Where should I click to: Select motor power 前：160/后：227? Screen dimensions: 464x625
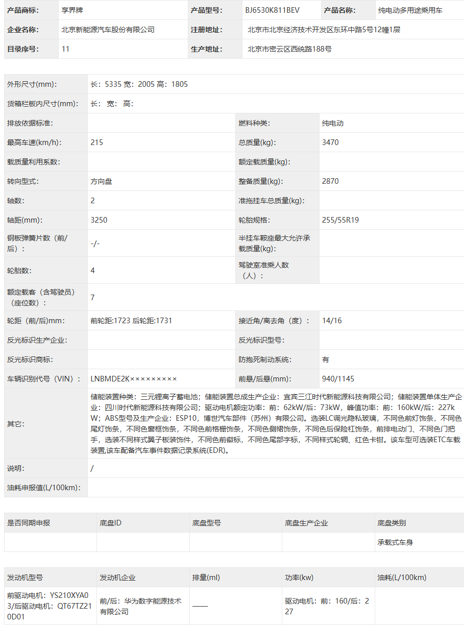pyautogui.click(x=327, y=606)
